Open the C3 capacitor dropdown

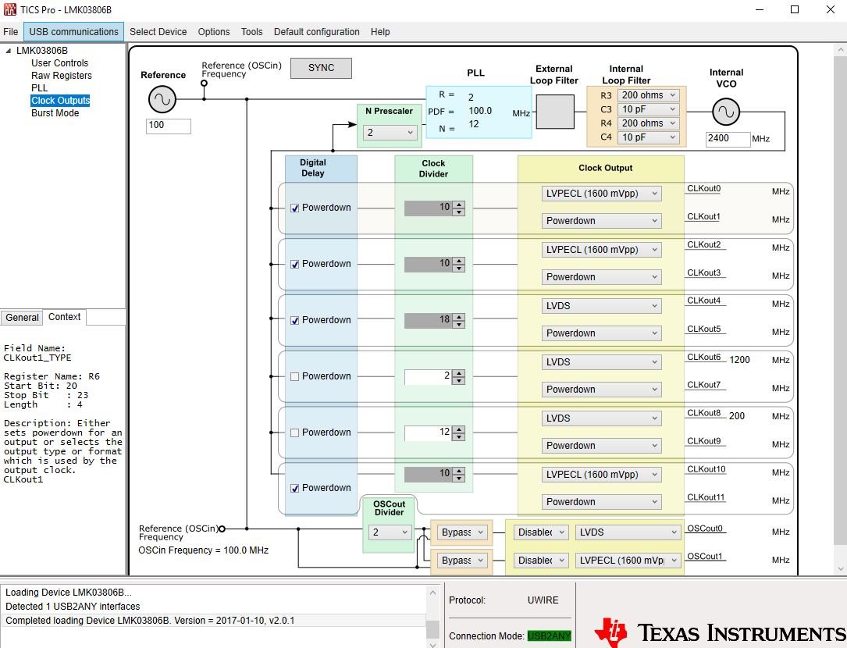click(648, 109)
